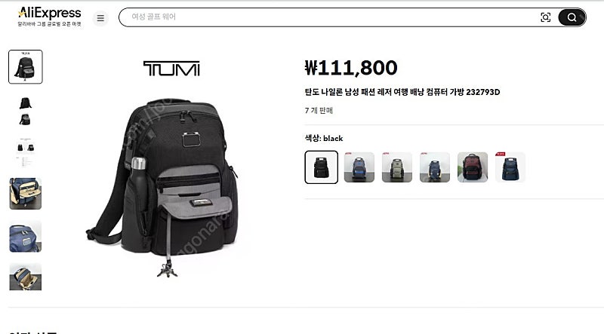
Task: View the size specification thumbnail
Action: click(26, 152)
